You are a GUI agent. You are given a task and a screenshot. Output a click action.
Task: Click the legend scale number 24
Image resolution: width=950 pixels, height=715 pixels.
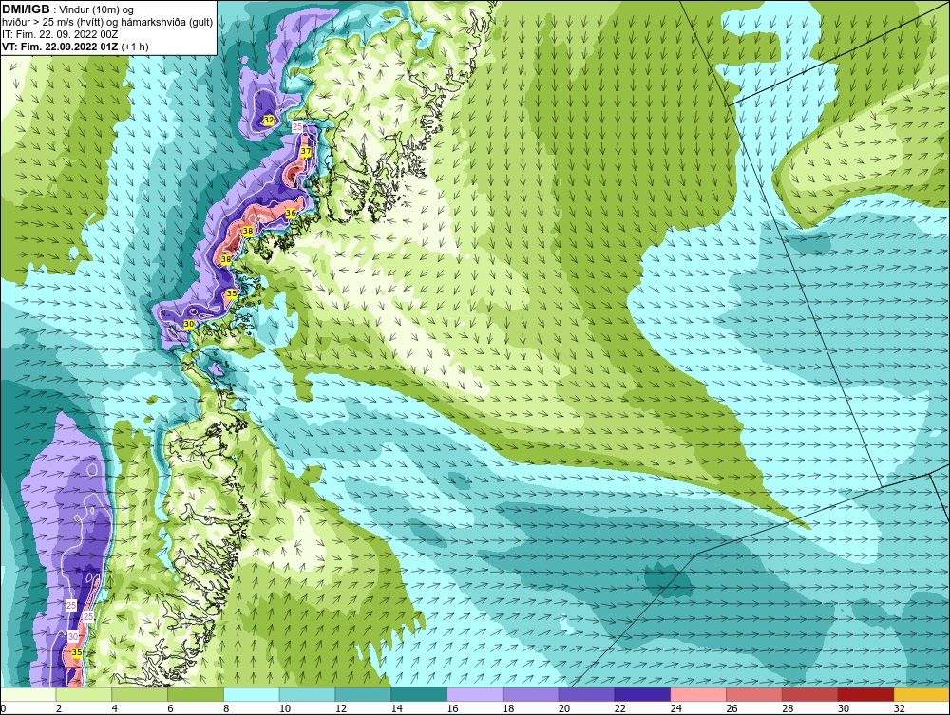coord(675,708)
